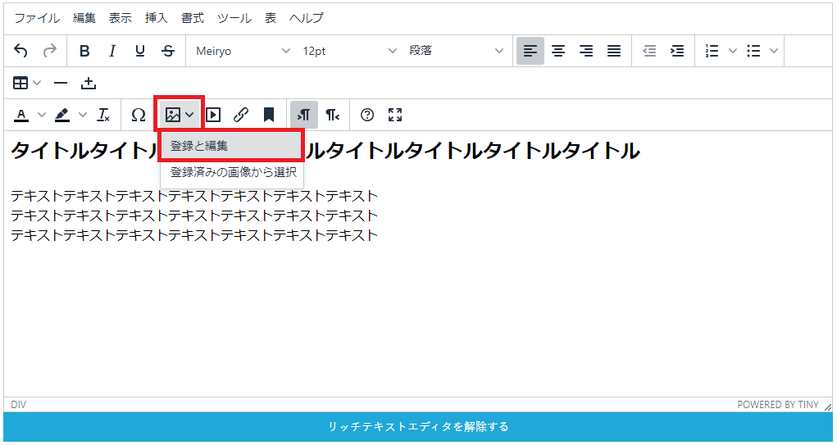The width and height of the screenshot is (837, 445).
Task: Expand the text color picker chevron
Action: click(x=41, y=116)
